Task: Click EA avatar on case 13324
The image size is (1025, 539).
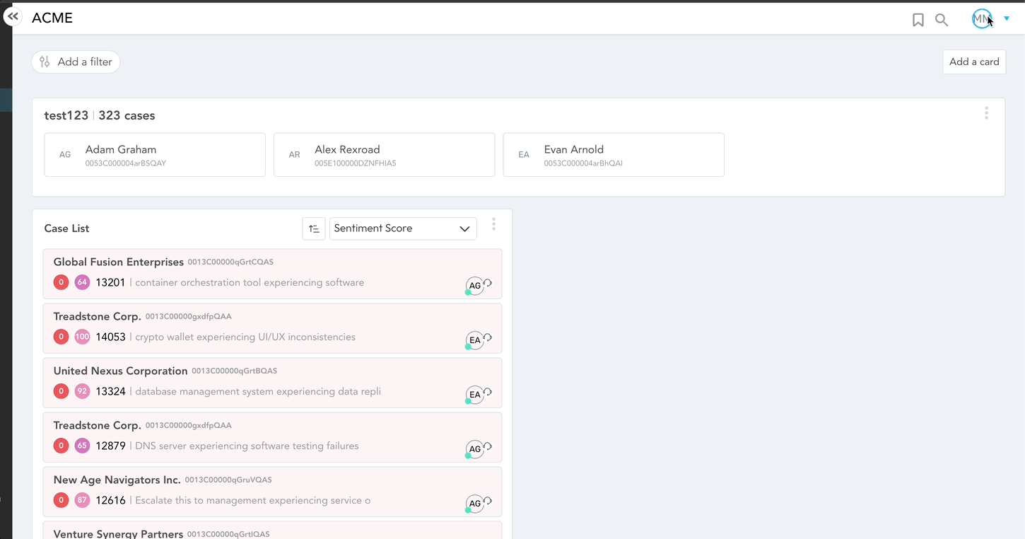Action: 475,395
